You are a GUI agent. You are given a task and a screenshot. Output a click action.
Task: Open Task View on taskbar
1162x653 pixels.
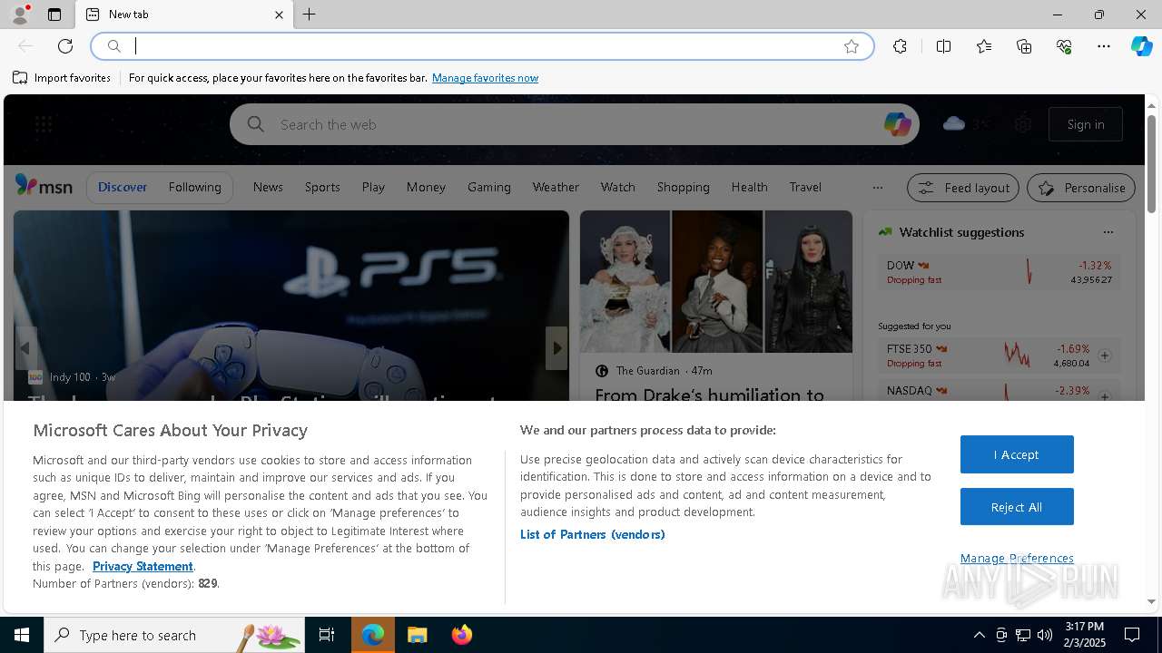tap(327, 635)
